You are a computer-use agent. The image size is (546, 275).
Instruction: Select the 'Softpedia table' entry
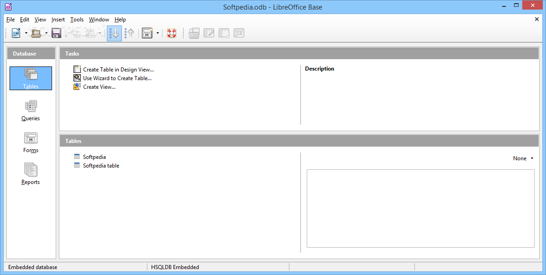point(97,166)
